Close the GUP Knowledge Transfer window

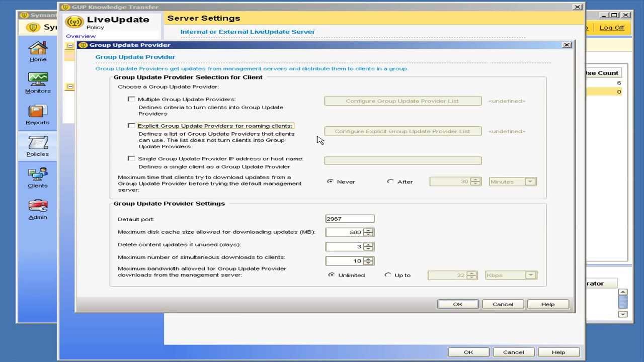click(578, 7)
